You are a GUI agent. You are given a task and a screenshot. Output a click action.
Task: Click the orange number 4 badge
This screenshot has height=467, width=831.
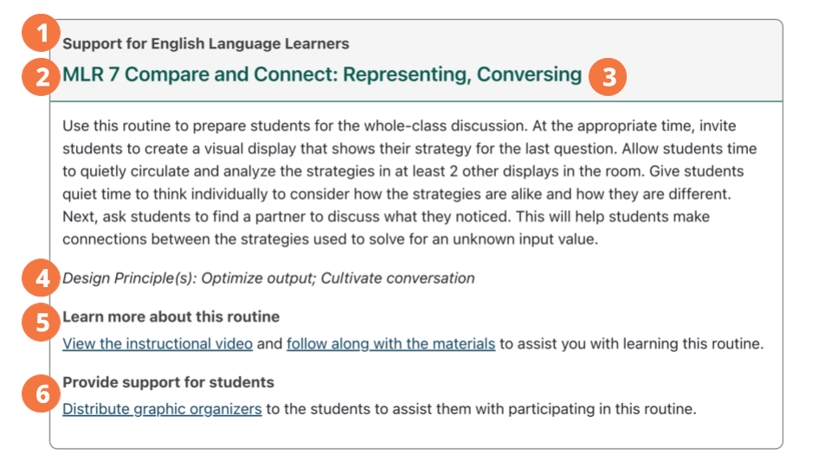pyautogui.click(x=38, y=279)
